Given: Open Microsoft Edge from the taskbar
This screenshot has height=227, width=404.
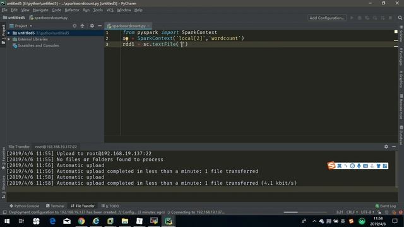Looking at the screenshot, I should click(52, 221).
